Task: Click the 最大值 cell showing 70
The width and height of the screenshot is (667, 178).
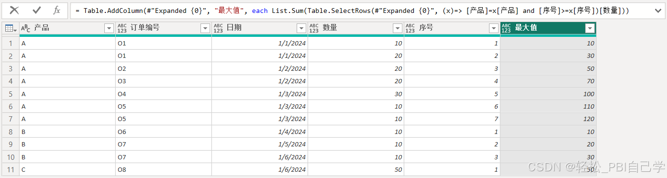Action: 548,81
